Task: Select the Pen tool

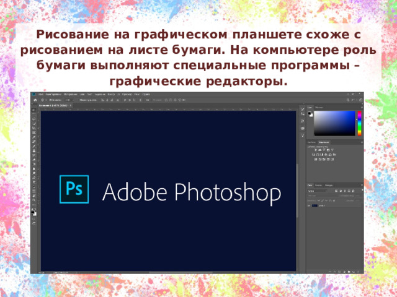Action: tap(33, 178)
